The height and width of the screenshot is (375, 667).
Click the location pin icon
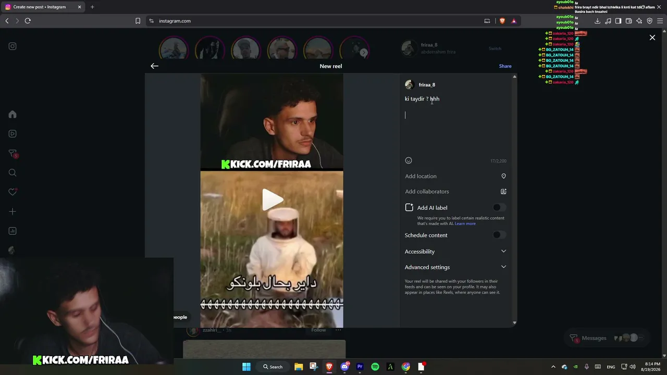503,176
